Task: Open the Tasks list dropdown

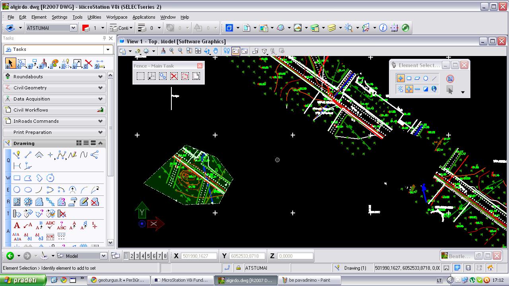Action: pyautogui.click(x=108, y=50)
